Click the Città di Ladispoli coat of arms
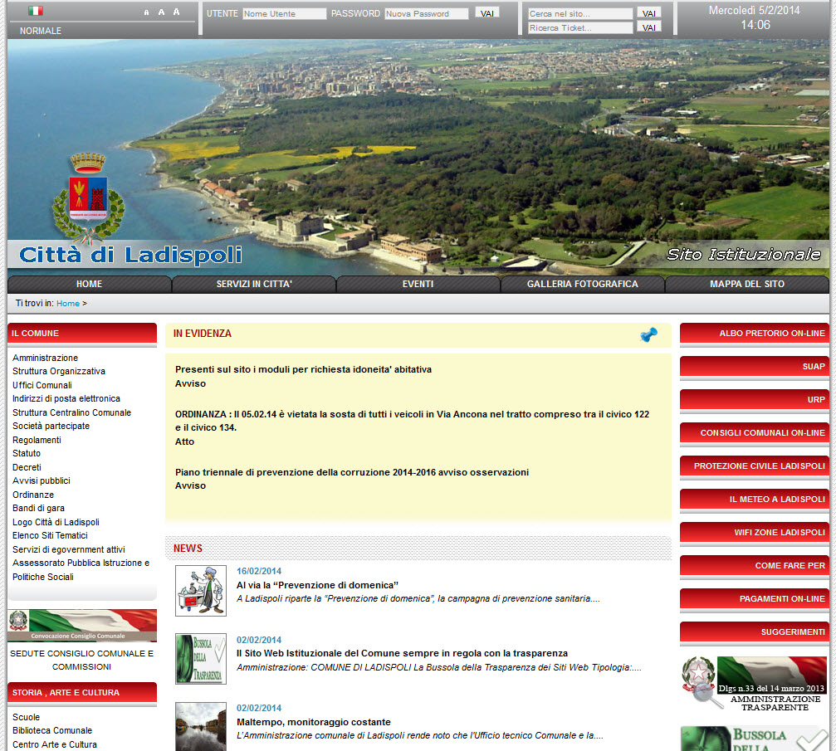 coord(88,195)
